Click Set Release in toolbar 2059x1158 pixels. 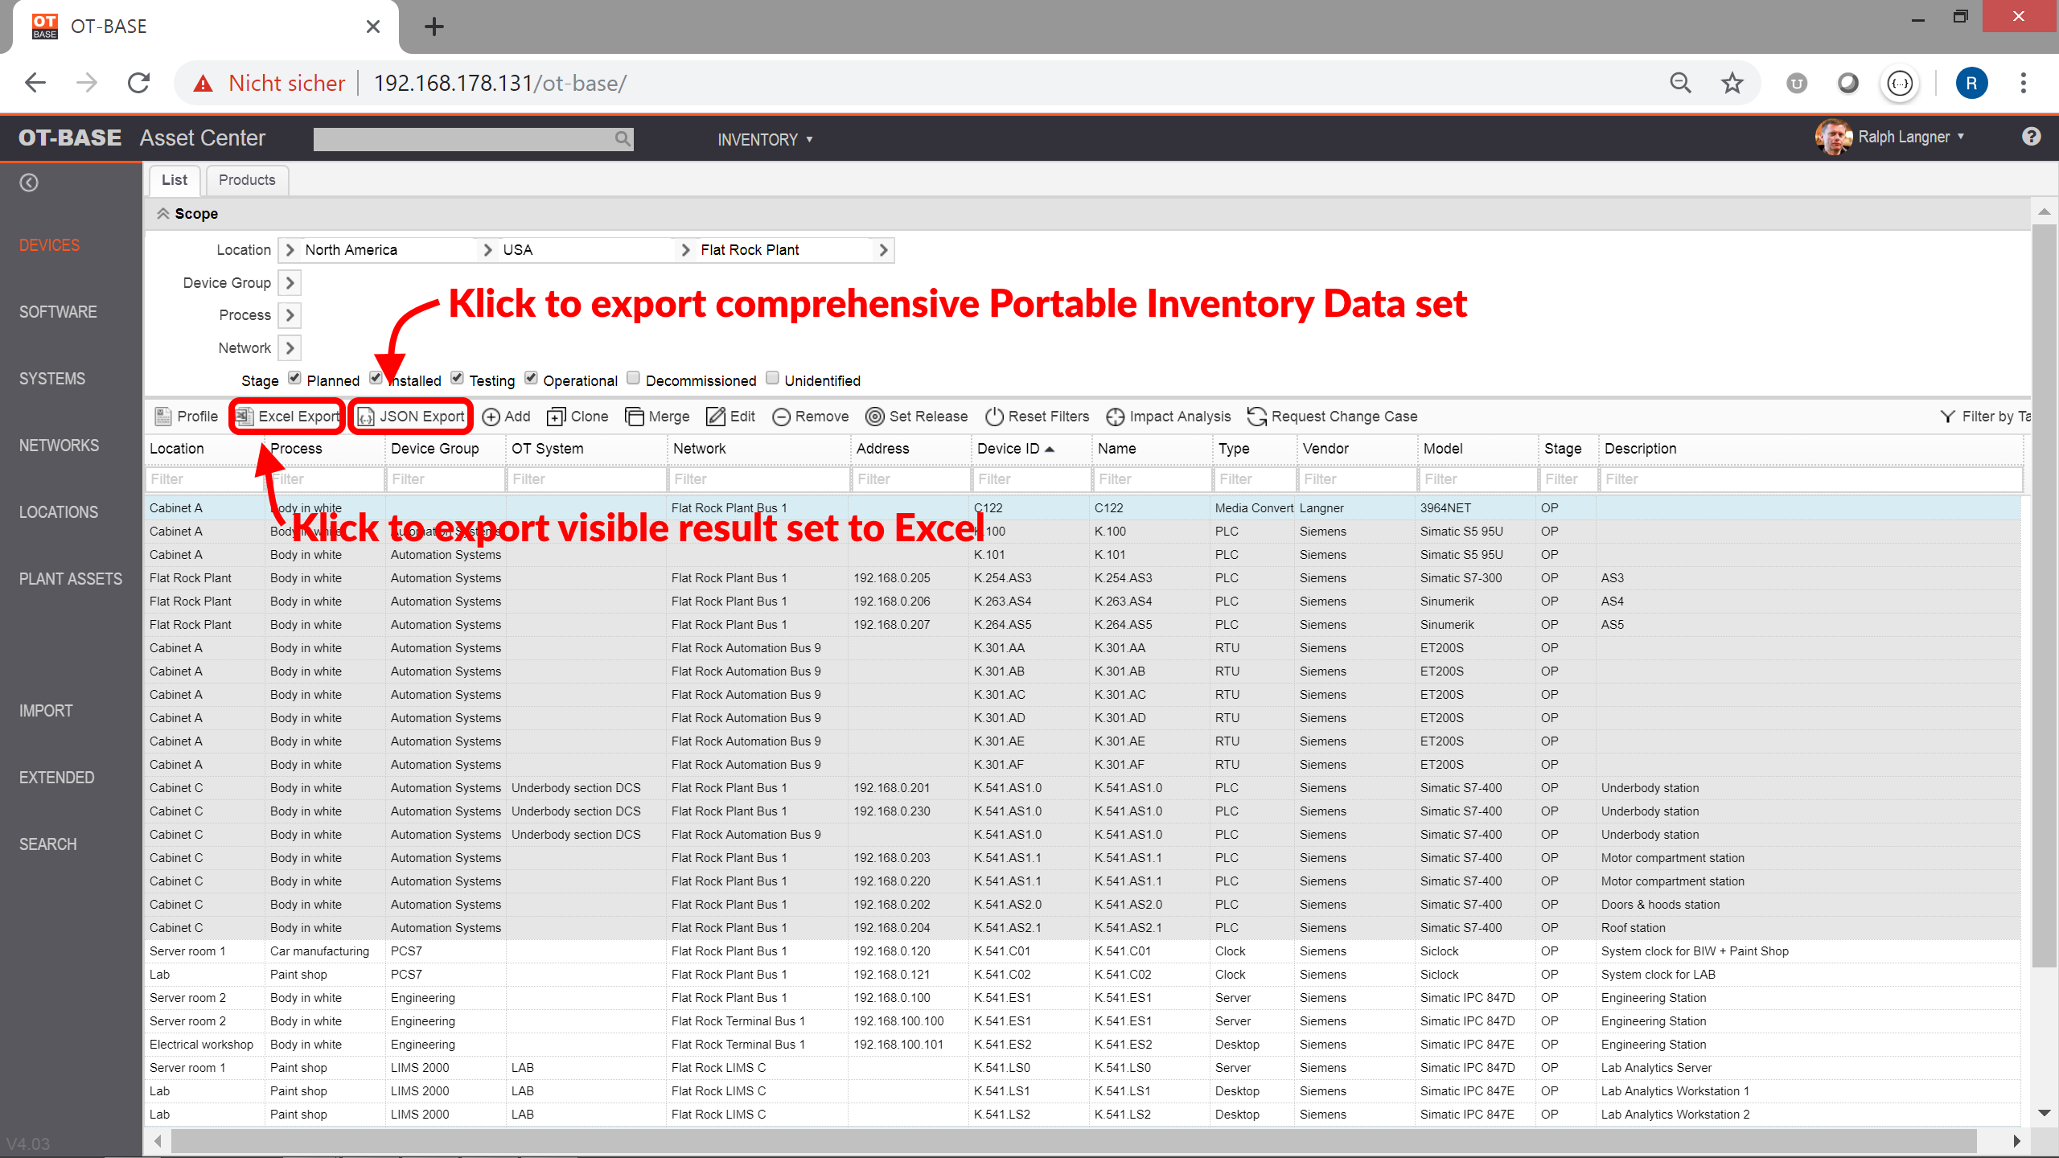(917, 416)
